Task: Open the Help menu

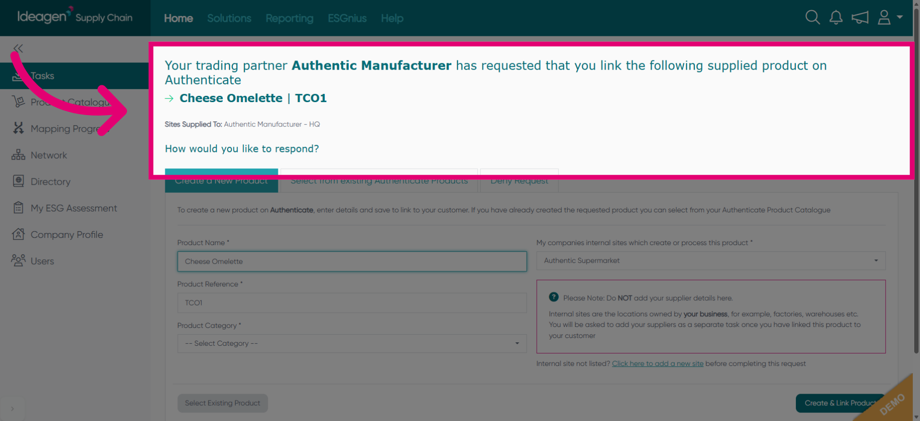Action: coord(392,18)
